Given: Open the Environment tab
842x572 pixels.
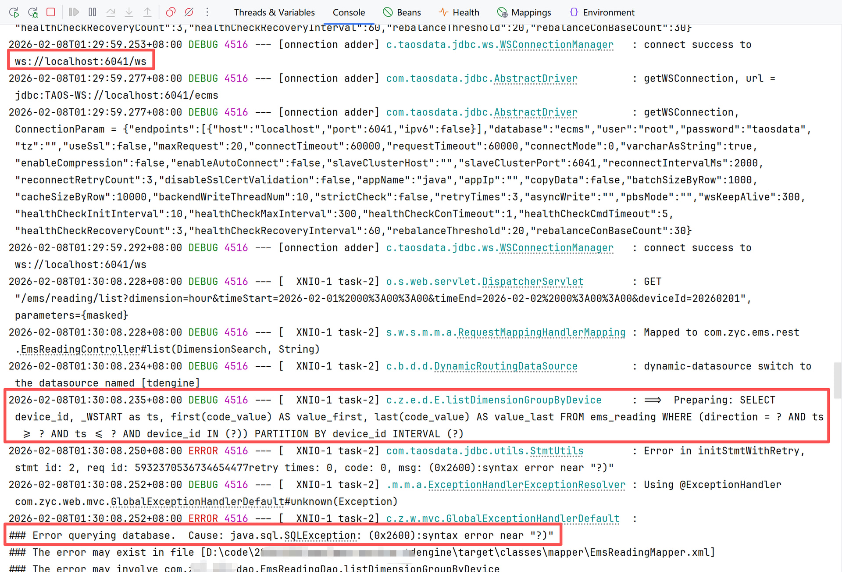Looking at the screenshot, I should point(602,12).
